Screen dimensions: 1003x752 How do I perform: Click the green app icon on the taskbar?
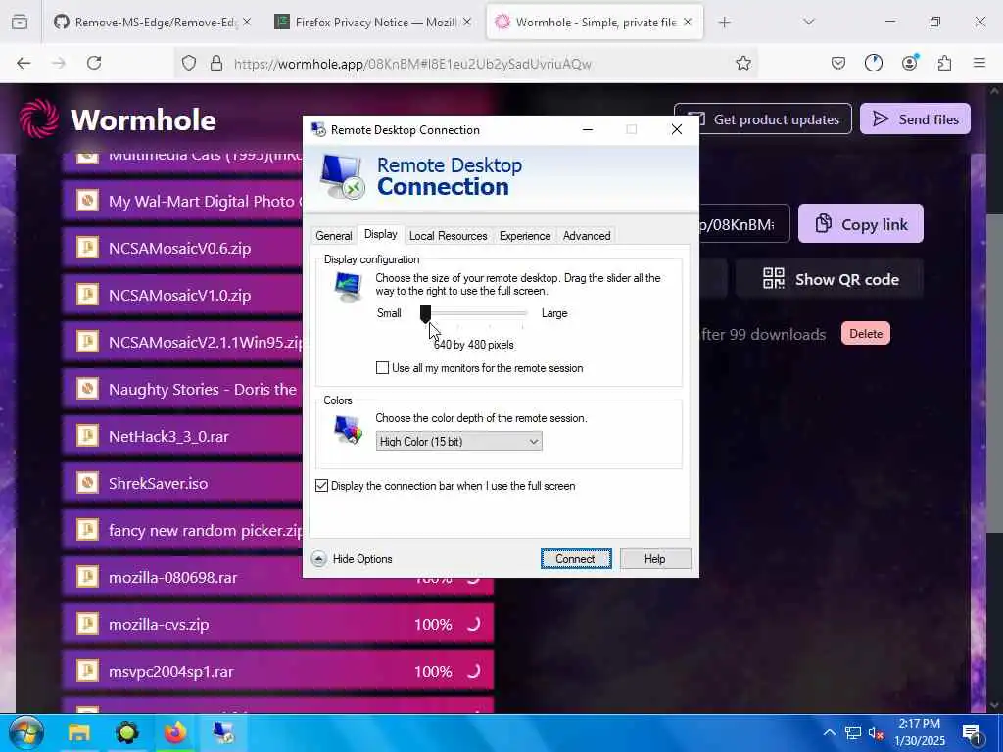click(x=126, y=732)
